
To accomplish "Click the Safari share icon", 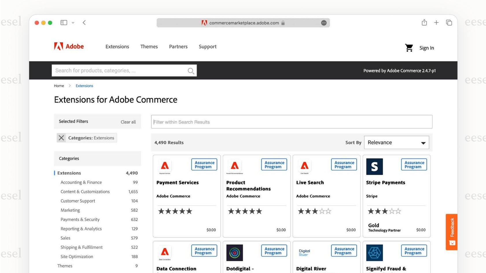I will pos(424,22).
